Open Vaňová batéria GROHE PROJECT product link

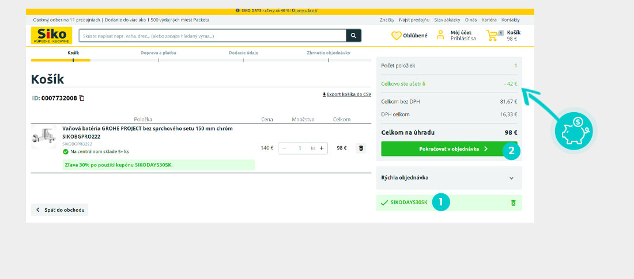(x=148, y=132)
